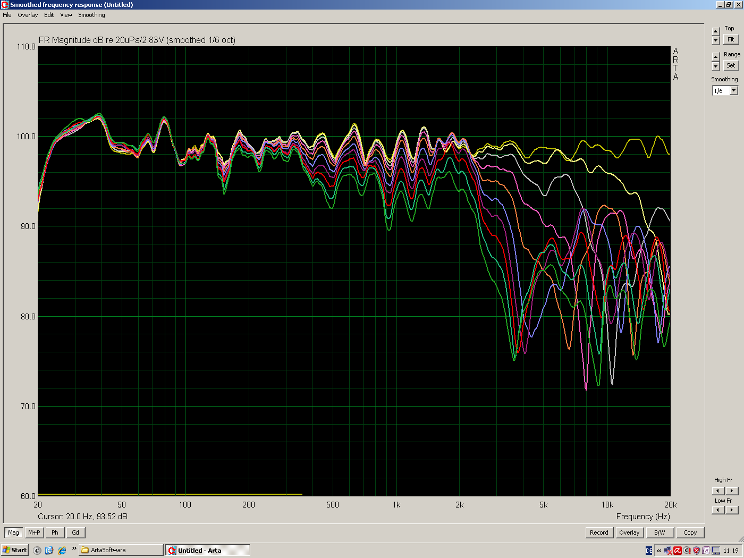The image size is (744, 558).
Task: Click the taskbar clock 11:19
Action: (731, 551)
